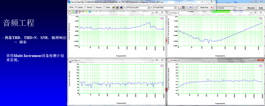Viewport: 265px width, 106px height.
Task: Close the X-Y Plot 1 window
Action: coord(162,12)
